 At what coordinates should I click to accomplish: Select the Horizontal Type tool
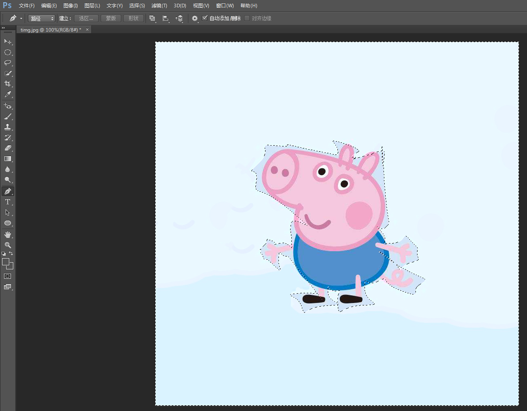[8, 202]
